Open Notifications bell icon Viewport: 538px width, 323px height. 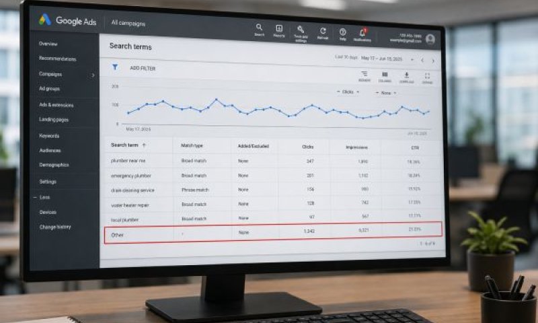coord(362,33)
